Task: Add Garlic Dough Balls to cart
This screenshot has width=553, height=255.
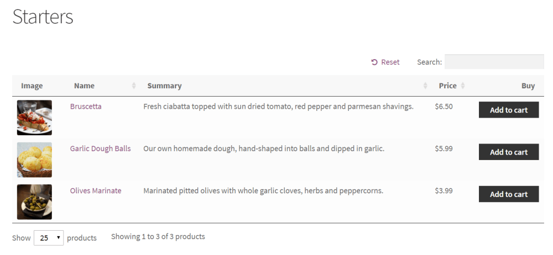Action: (509, 152)
